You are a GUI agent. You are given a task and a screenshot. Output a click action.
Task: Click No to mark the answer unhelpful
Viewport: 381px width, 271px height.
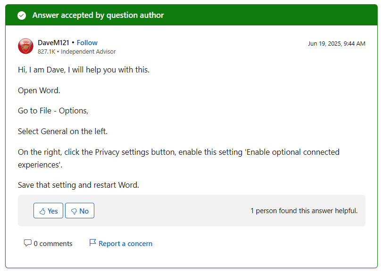pyautogui.click(x=79, y=211)
